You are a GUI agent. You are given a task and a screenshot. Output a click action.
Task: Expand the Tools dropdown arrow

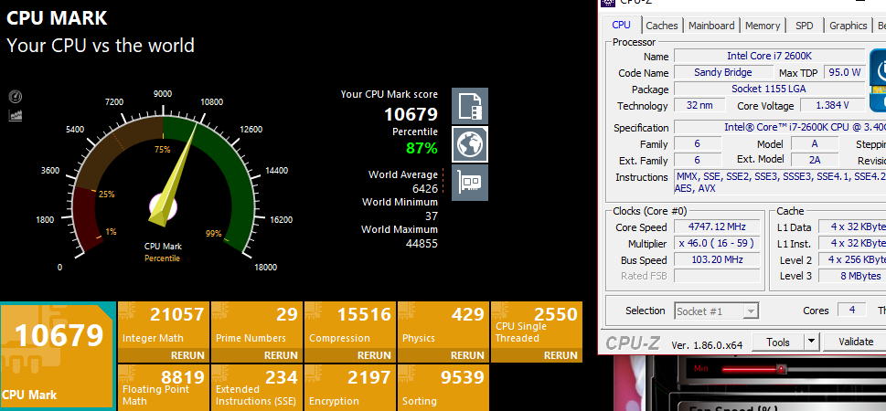[811, 342]
